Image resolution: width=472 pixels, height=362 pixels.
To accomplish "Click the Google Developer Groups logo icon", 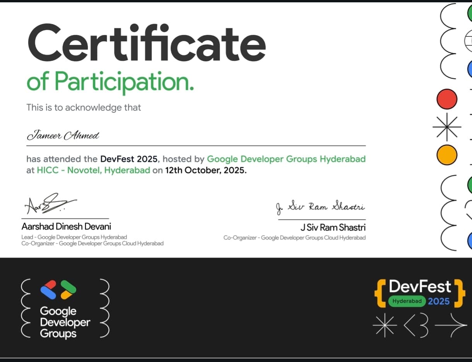I will (x=58, y=290).
